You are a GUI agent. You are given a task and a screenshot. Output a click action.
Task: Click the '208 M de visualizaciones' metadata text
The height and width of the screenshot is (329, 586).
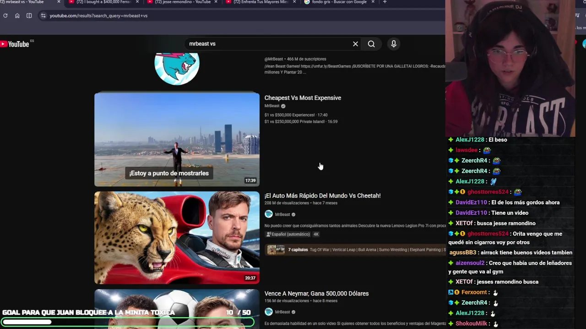tap(287, 203)
